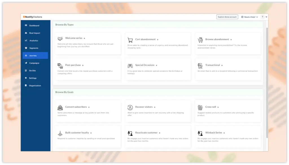Image resolution: width=289 pixels, height=165 pixels.
Task: Click the Recover visitors circular icon
Action: pyautogui.click(x=130, y=108)
